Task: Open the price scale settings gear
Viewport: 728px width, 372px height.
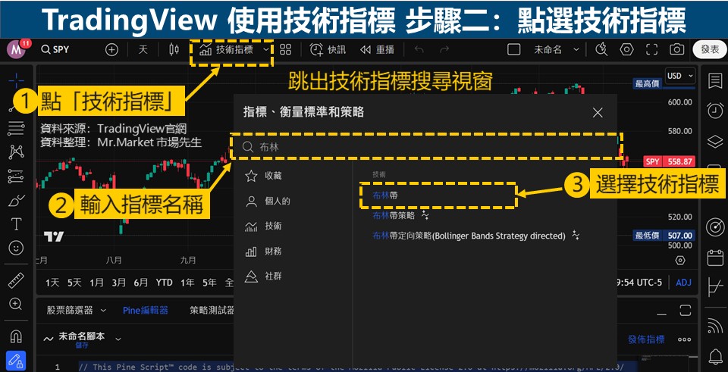Action: tap(680, 260)
